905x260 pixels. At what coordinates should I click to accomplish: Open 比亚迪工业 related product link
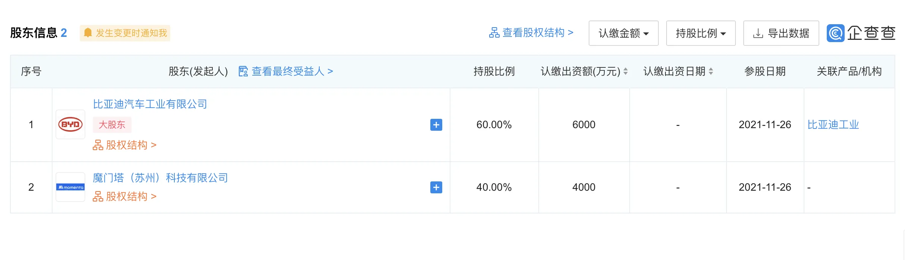(833, 124)
